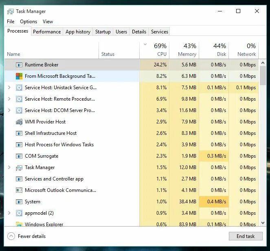Switch to the Performance tab
Screen dimensions: 270x251
47,32
